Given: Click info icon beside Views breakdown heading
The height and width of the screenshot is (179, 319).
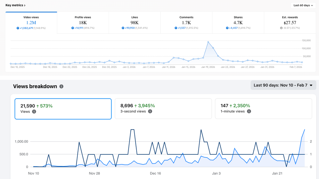Looking at the screenshot, I should 61,87.
